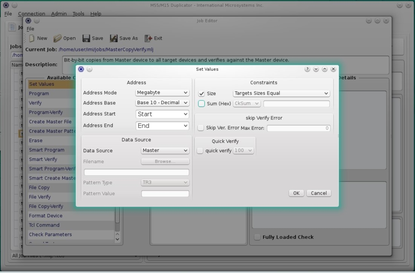415x273 pixels.
Task: Select File Copy-Verify command
Action: point(52,206)
